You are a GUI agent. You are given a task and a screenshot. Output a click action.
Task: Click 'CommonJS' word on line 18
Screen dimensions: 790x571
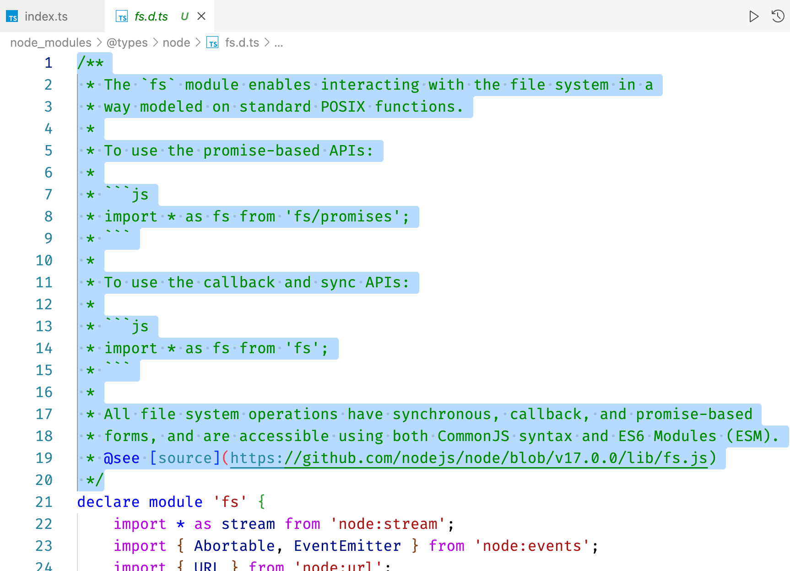pos(473,436)
